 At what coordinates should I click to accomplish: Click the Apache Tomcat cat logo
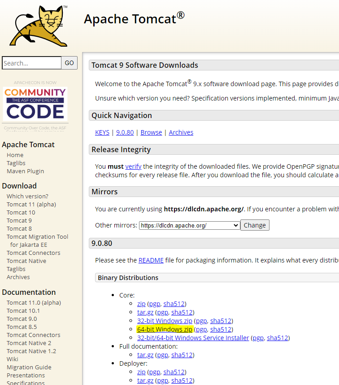pyautogui.click(x=39, y=26)
